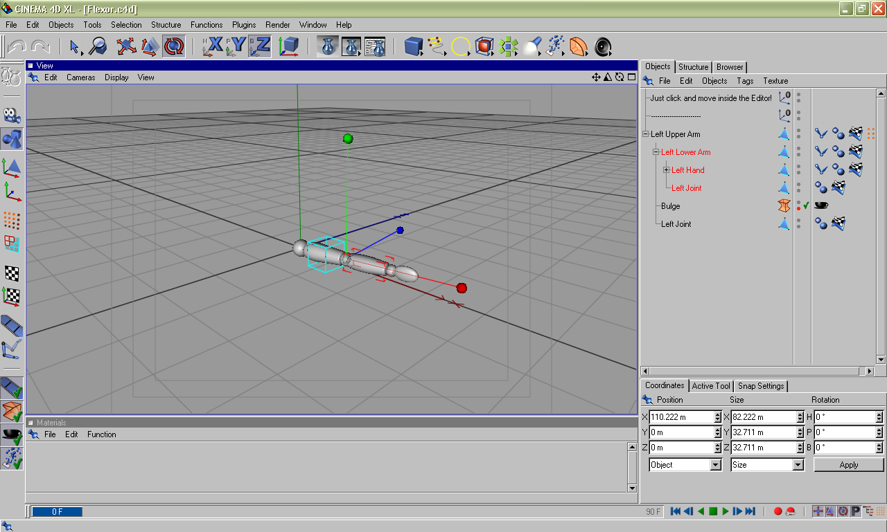Step the Size Y value spinner
Viewport: 887px width, 532px height.
pos(800,432)
